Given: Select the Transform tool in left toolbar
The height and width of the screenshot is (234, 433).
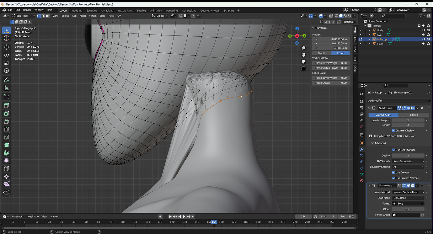Looking at the screenshot, I should [7, 71].
